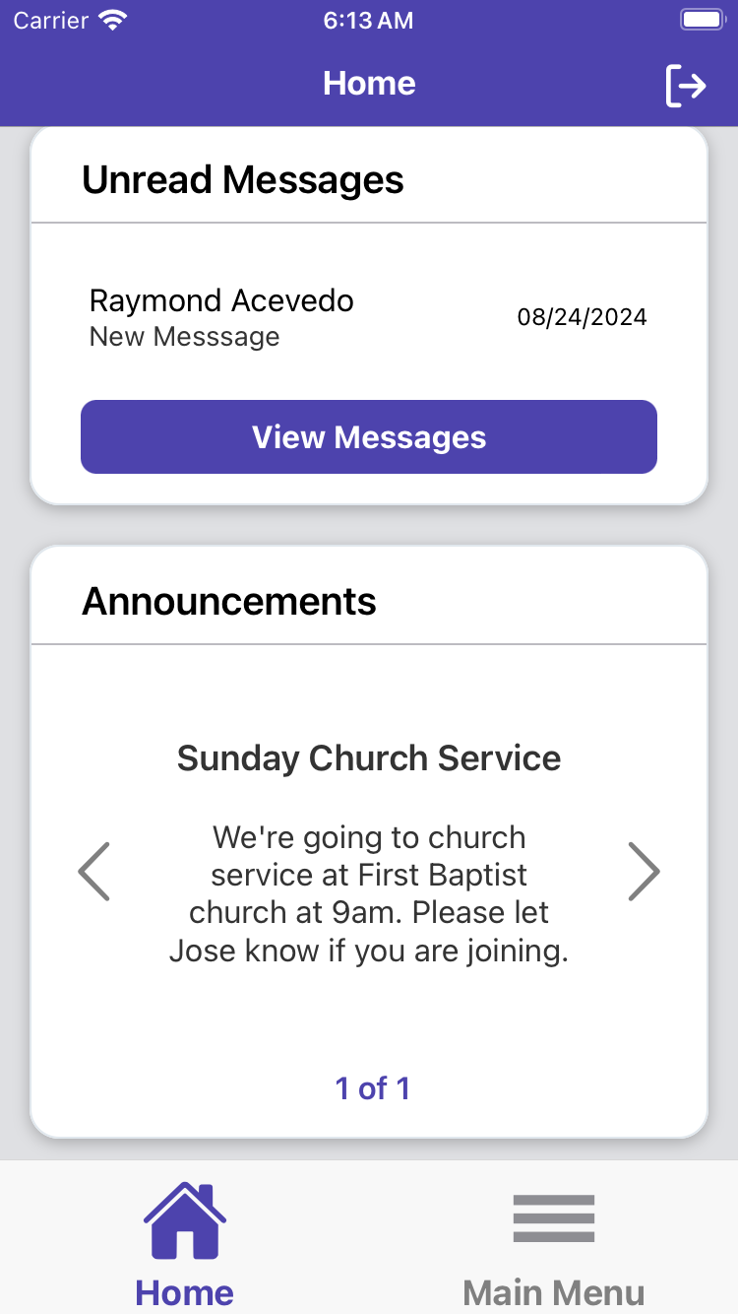The width and height of the screenshot is (738, 1314).
Task: Tap the Home title in the header
Action: point(369,84)
